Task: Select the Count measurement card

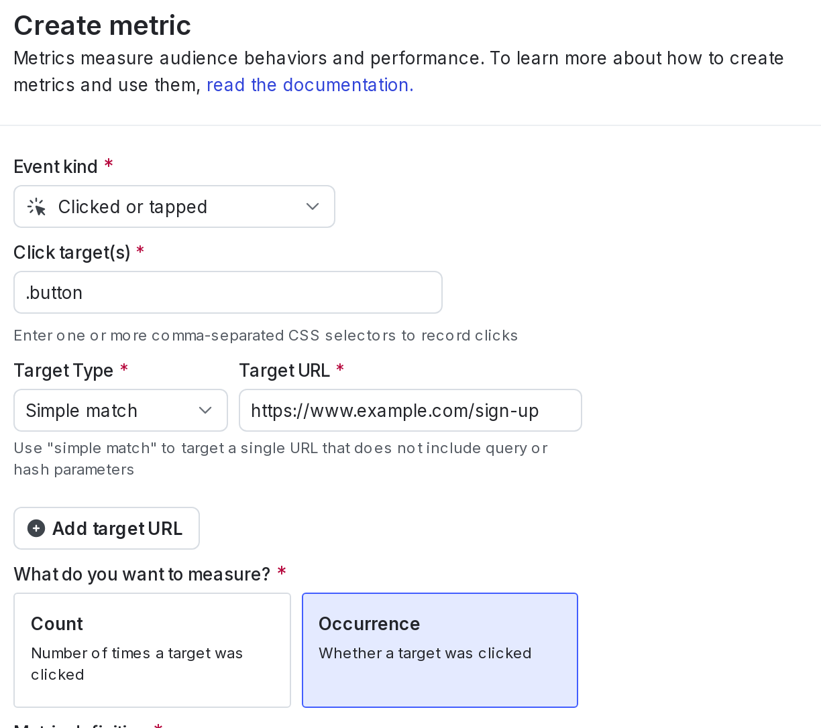Action: tap(152, 649)
